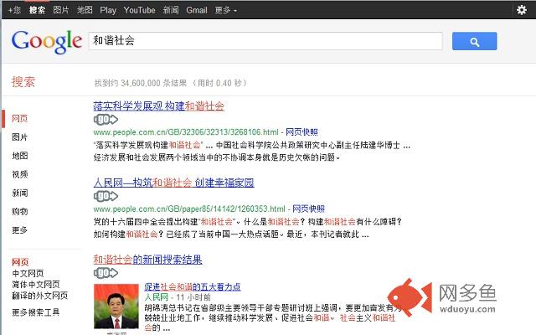The width and height of the screenshot is (536, 335).
Task: Select 搜索 in the top bar
Action: coord(37,10)
